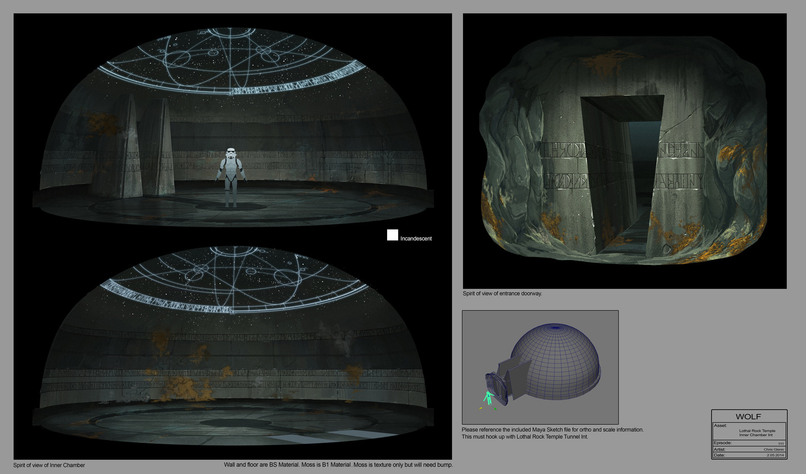Click the entrance doorway rendering
Viewport: 806px width, 474px height.
point(625,151)
